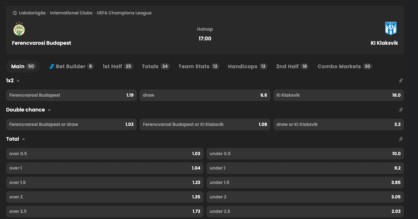Select over 1.5 at 1.23
This screenshot has height=219, width=418.
[x=105, y=183]
